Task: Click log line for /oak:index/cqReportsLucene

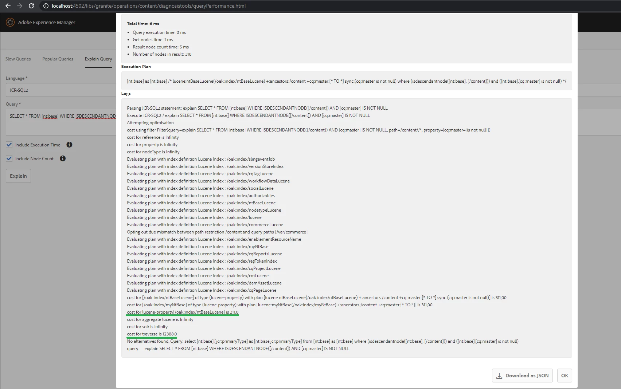Action: click(x=204, y=254)
